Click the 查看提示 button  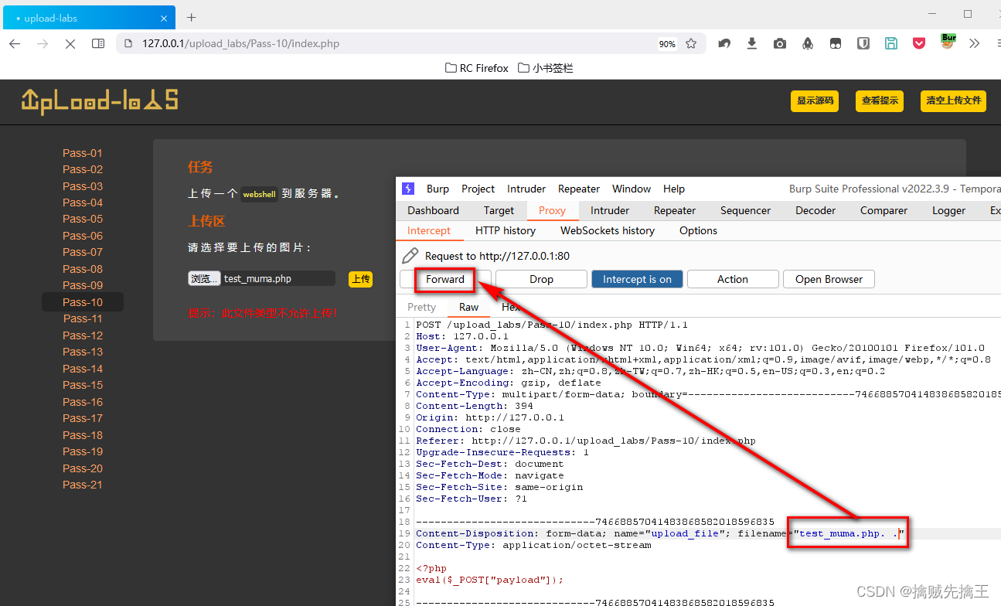pyautogui.click(x=880, y=101)
